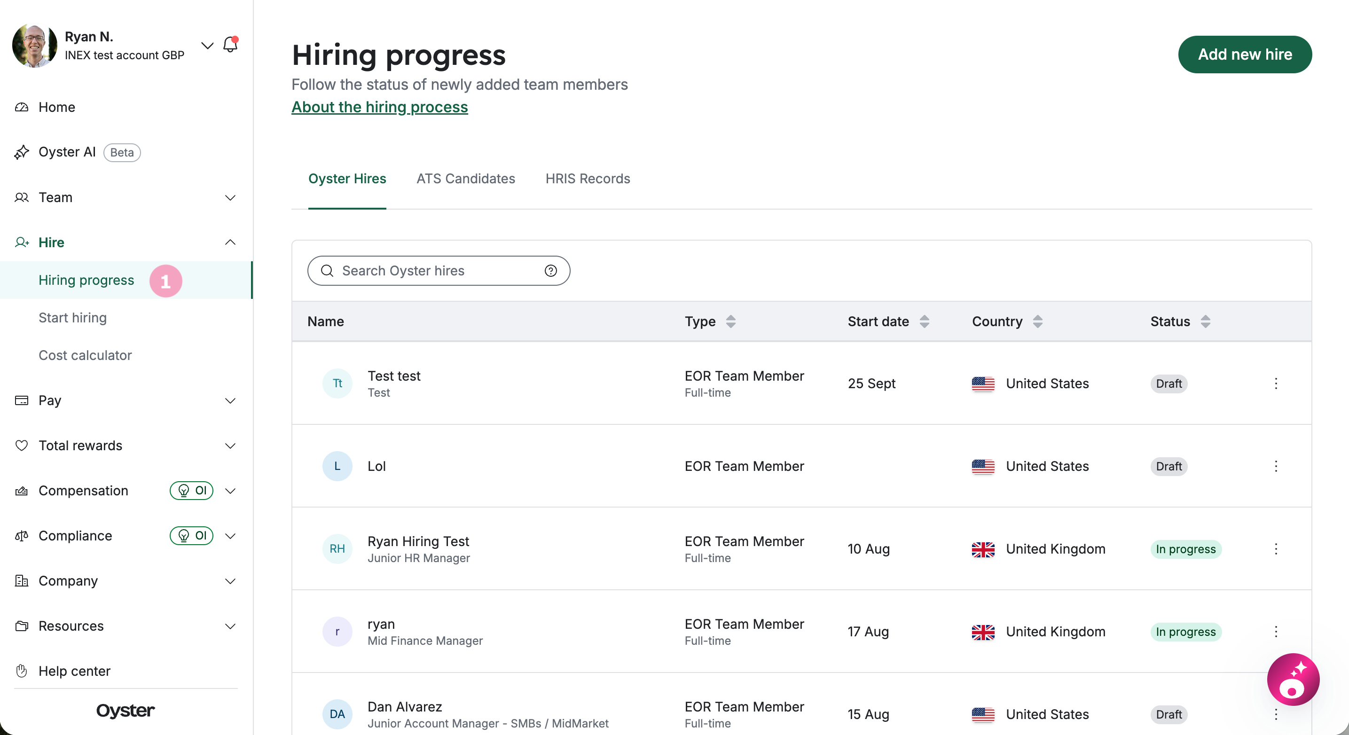This screenshot has height=735, width=1349.
Task: Open Cost calculator submenu item
Action: click(86, 355)
